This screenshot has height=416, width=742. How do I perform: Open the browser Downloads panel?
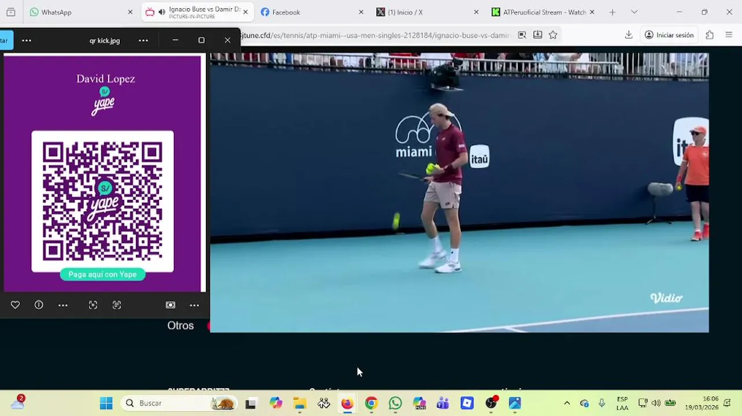[x=629, y=35]
